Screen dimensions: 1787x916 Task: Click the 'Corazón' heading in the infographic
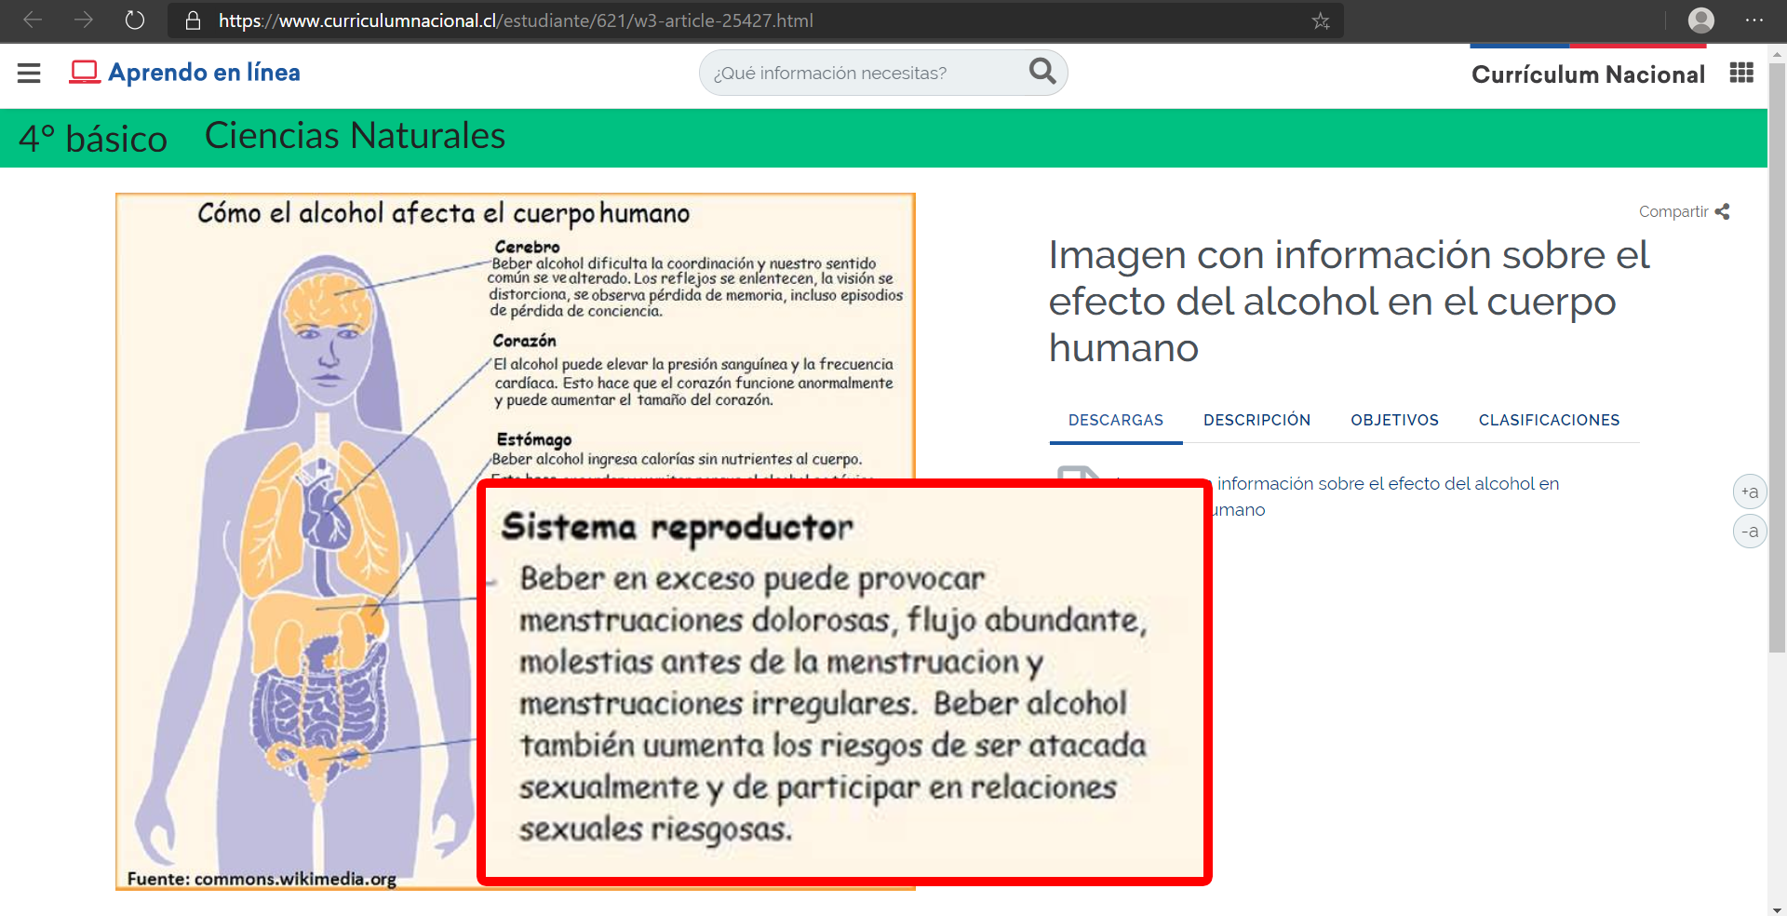(524, 341)
